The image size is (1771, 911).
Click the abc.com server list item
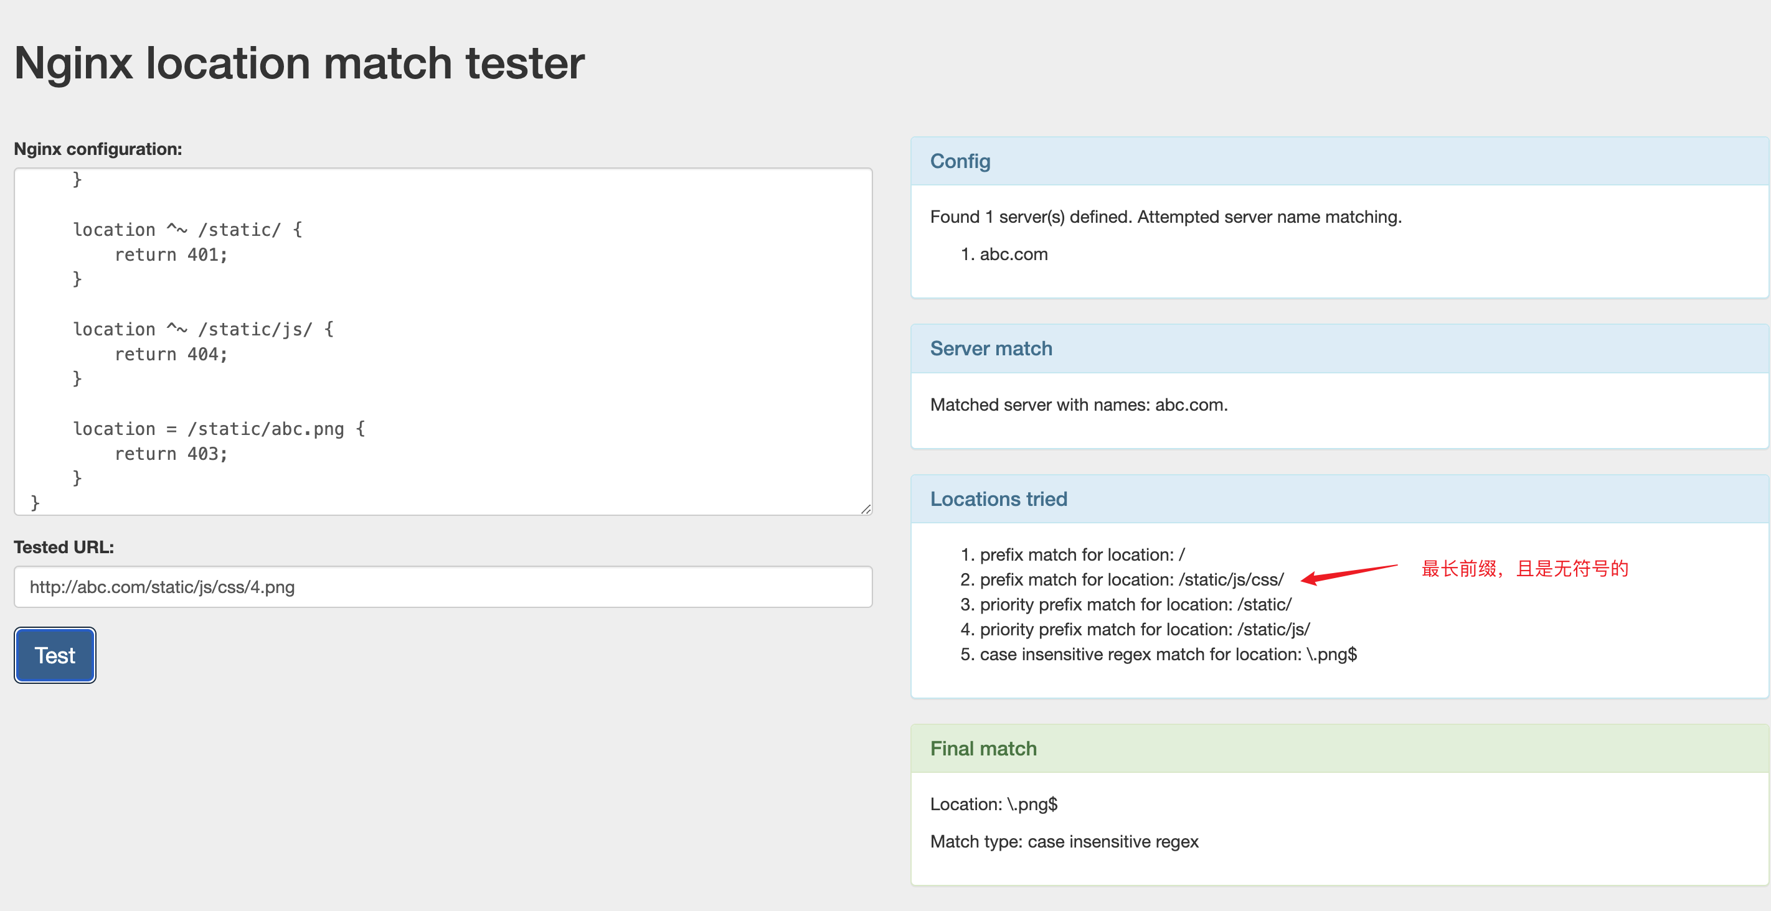pyautogui.click(x=1013, y=255)
